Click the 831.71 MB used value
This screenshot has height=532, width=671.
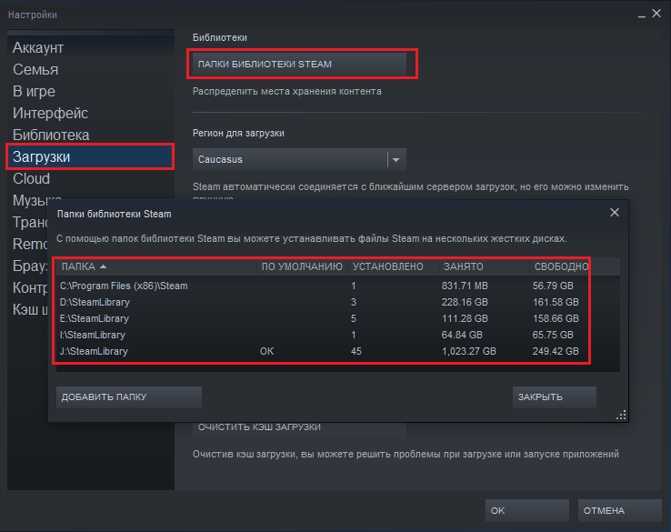pyautogui.click(x=465, y=286)
